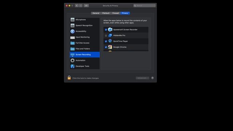Switch to the Firewall tab

pos(116,13)
